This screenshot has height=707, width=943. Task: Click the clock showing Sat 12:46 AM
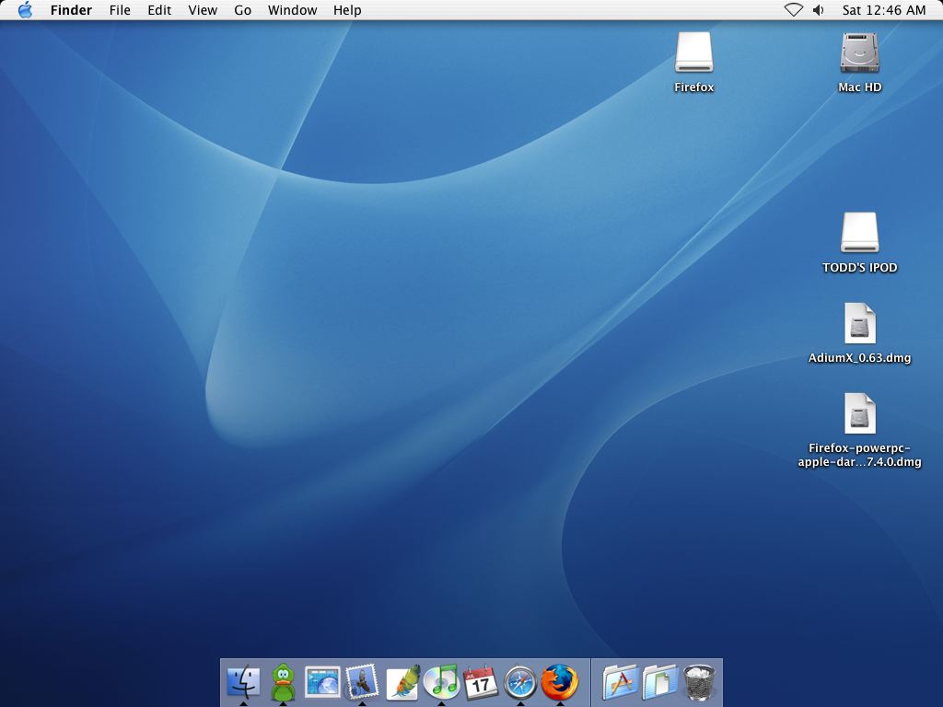883,10
